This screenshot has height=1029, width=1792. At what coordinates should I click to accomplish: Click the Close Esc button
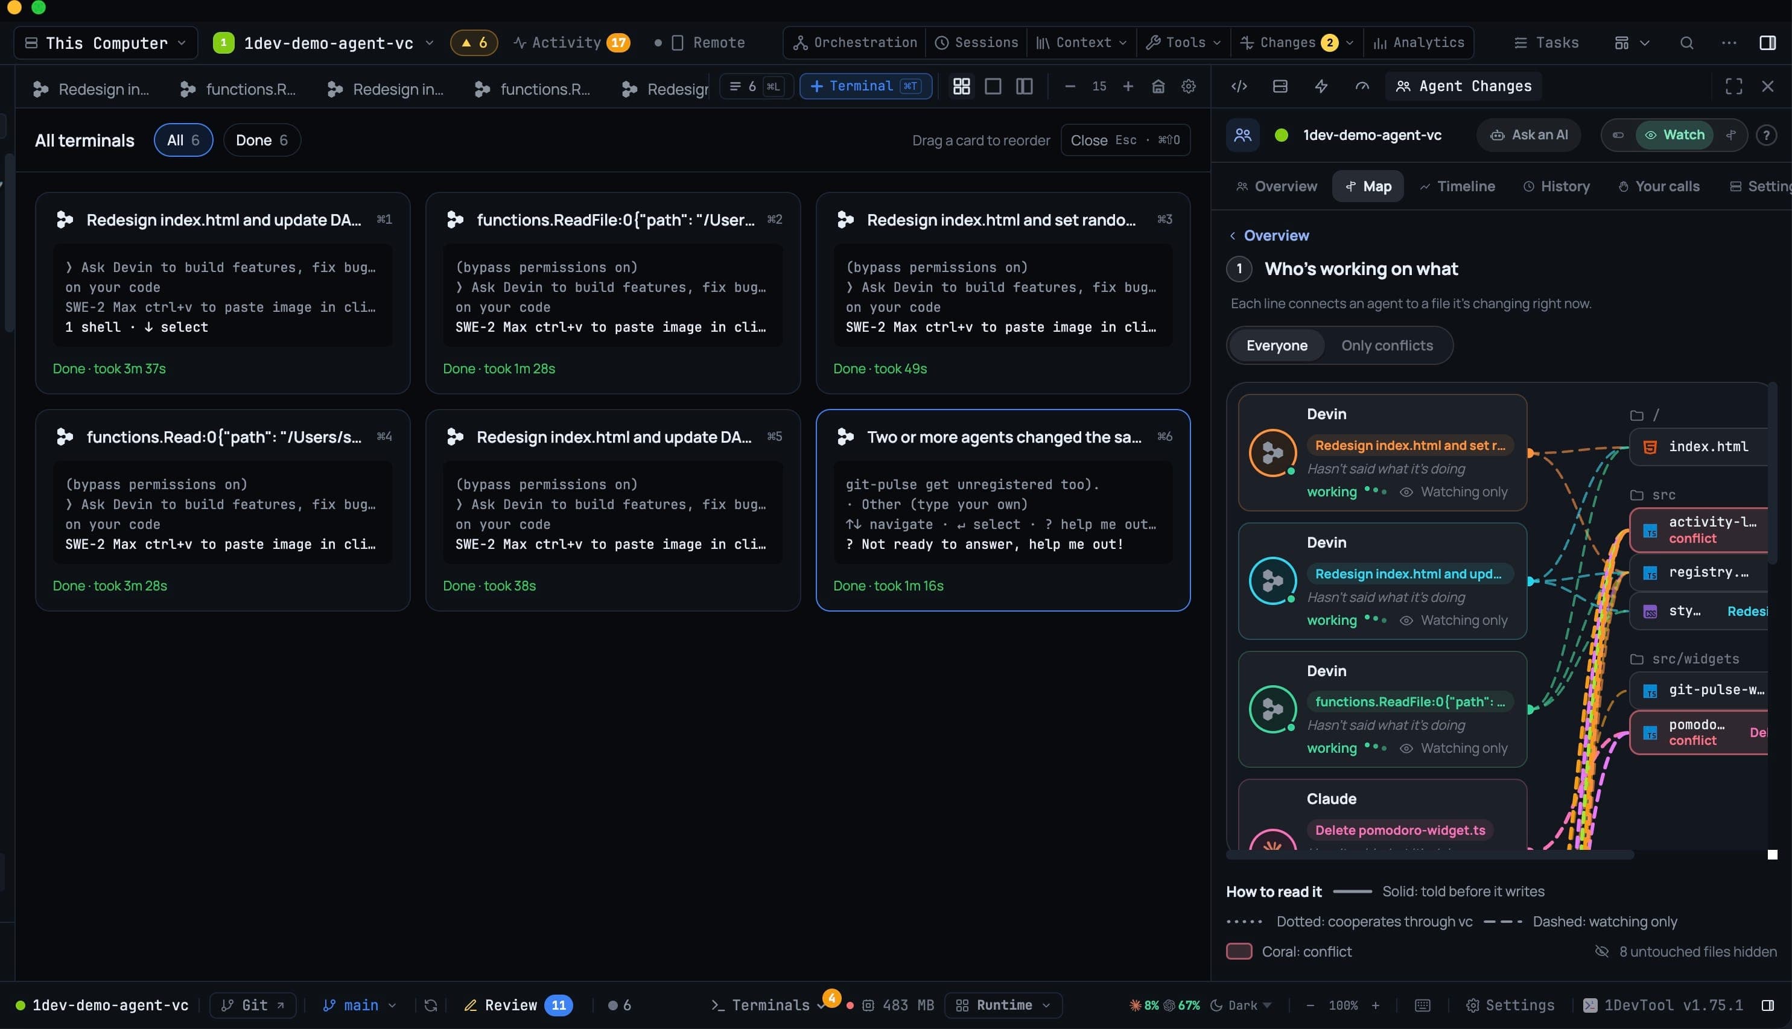point(1125,140)
